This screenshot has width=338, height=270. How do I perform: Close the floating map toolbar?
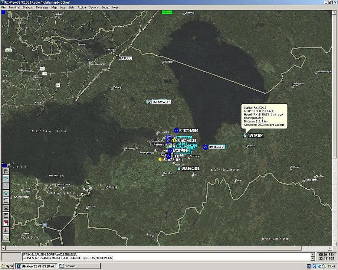click(9, 166)
